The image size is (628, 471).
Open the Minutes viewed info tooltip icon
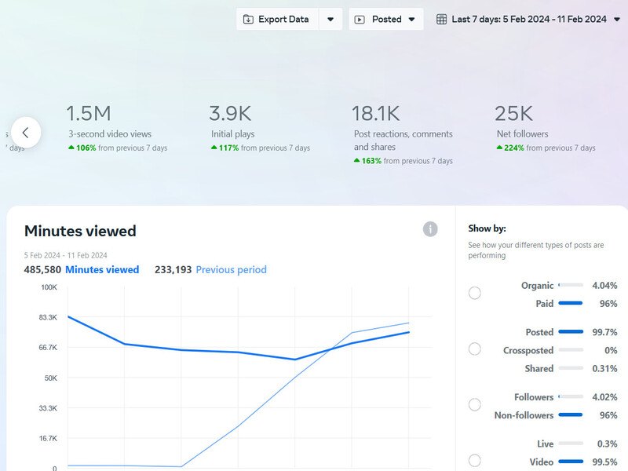pos(429,230)
